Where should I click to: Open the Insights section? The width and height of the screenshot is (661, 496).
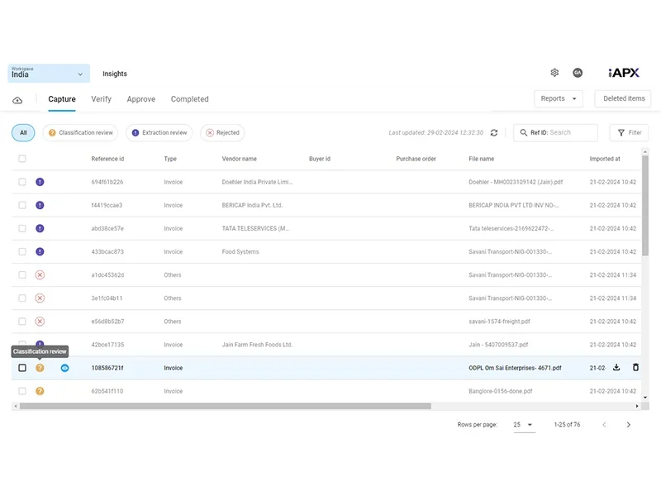point(114,73)
